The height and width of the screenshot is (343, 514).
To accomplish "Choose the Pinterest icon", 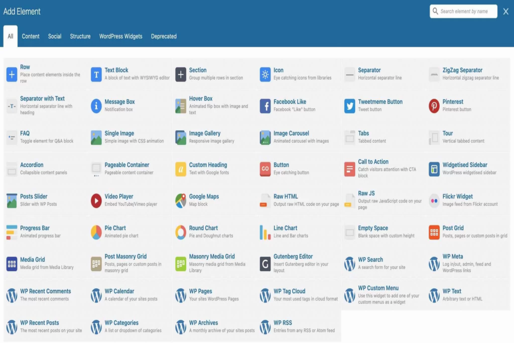I will 434,106.
